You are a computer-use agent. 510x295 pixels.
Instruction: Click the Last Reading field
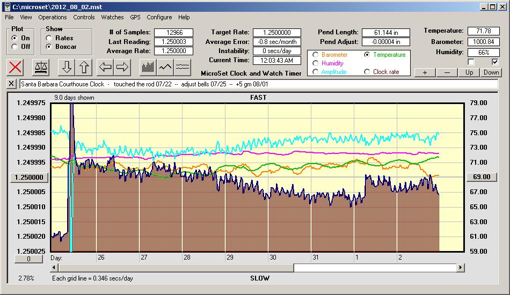click(x=174, y=42)
